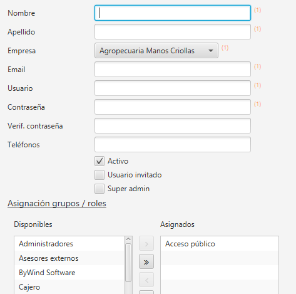Click the Disponibles list scrollbar thumb
The width and height of the screenshot is (296, 294).
point(128,263)
